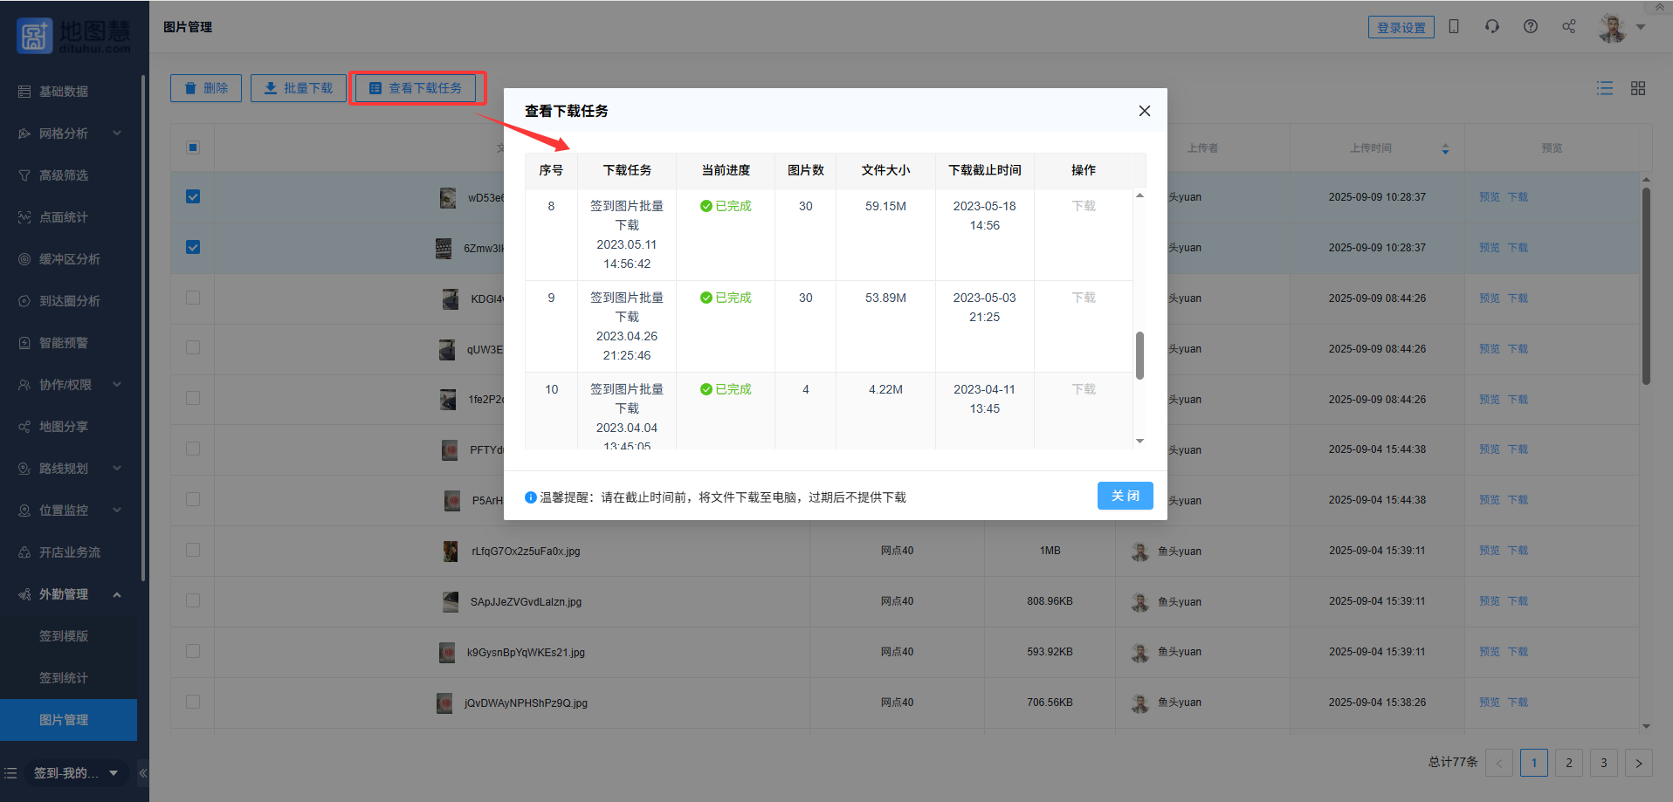Viewport: 1673px width, 802px height.
Task: Switch to grid view layout icon
Action: 1638,88
